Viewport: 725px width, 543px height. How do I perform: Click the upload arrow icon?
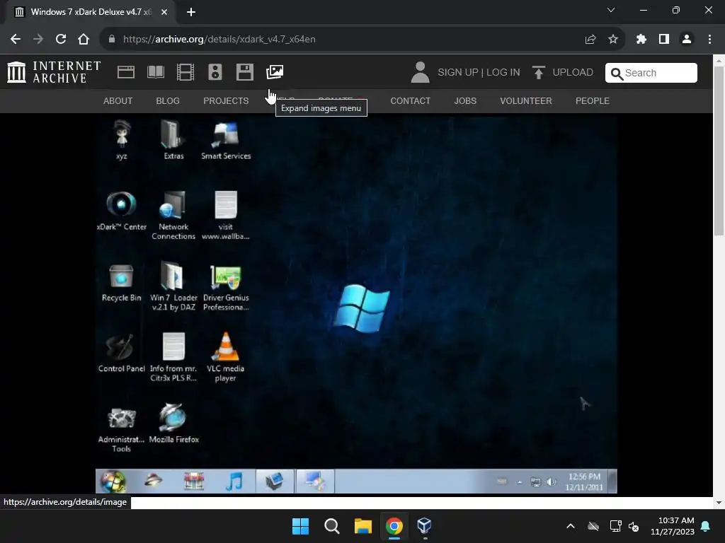(x=539, y=73)
